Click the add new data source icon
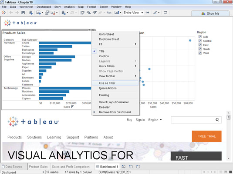 (x=31, y=13)
